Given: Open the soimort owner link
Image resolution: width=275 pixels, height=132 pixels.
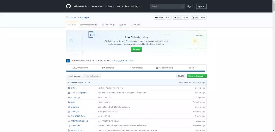Looking at the screenshot, I should click(73, 18).
